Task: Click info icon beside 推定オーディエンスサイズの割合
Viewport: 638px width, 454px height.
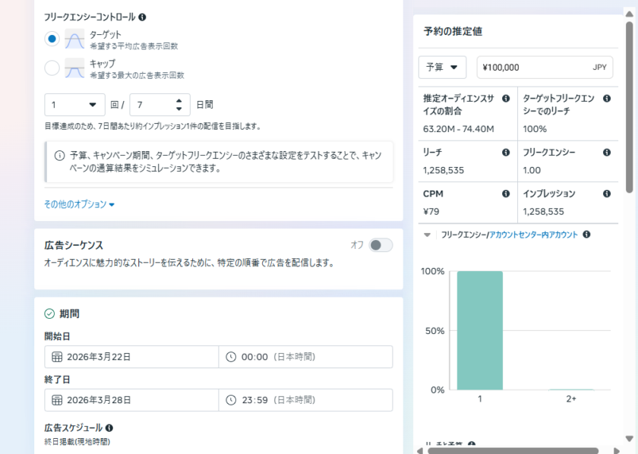Action: 506,99
